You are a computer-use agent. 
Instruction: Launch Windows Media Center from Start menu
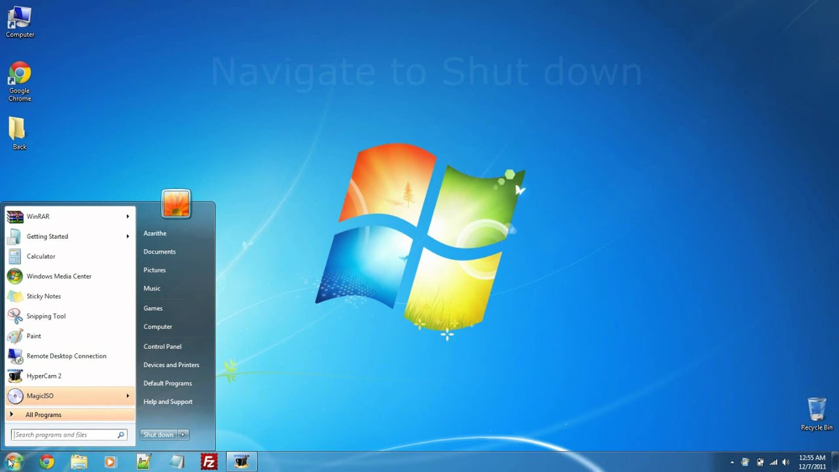[x=70, y=276]
